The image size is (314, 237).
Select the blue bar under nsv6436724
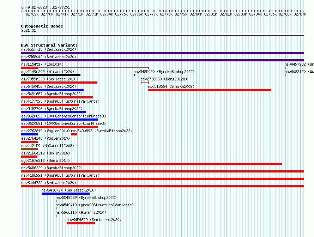pos(66,194)
